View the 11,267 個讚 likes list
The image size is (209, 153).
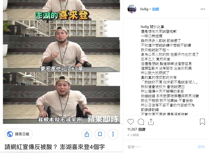coord(136,129)
